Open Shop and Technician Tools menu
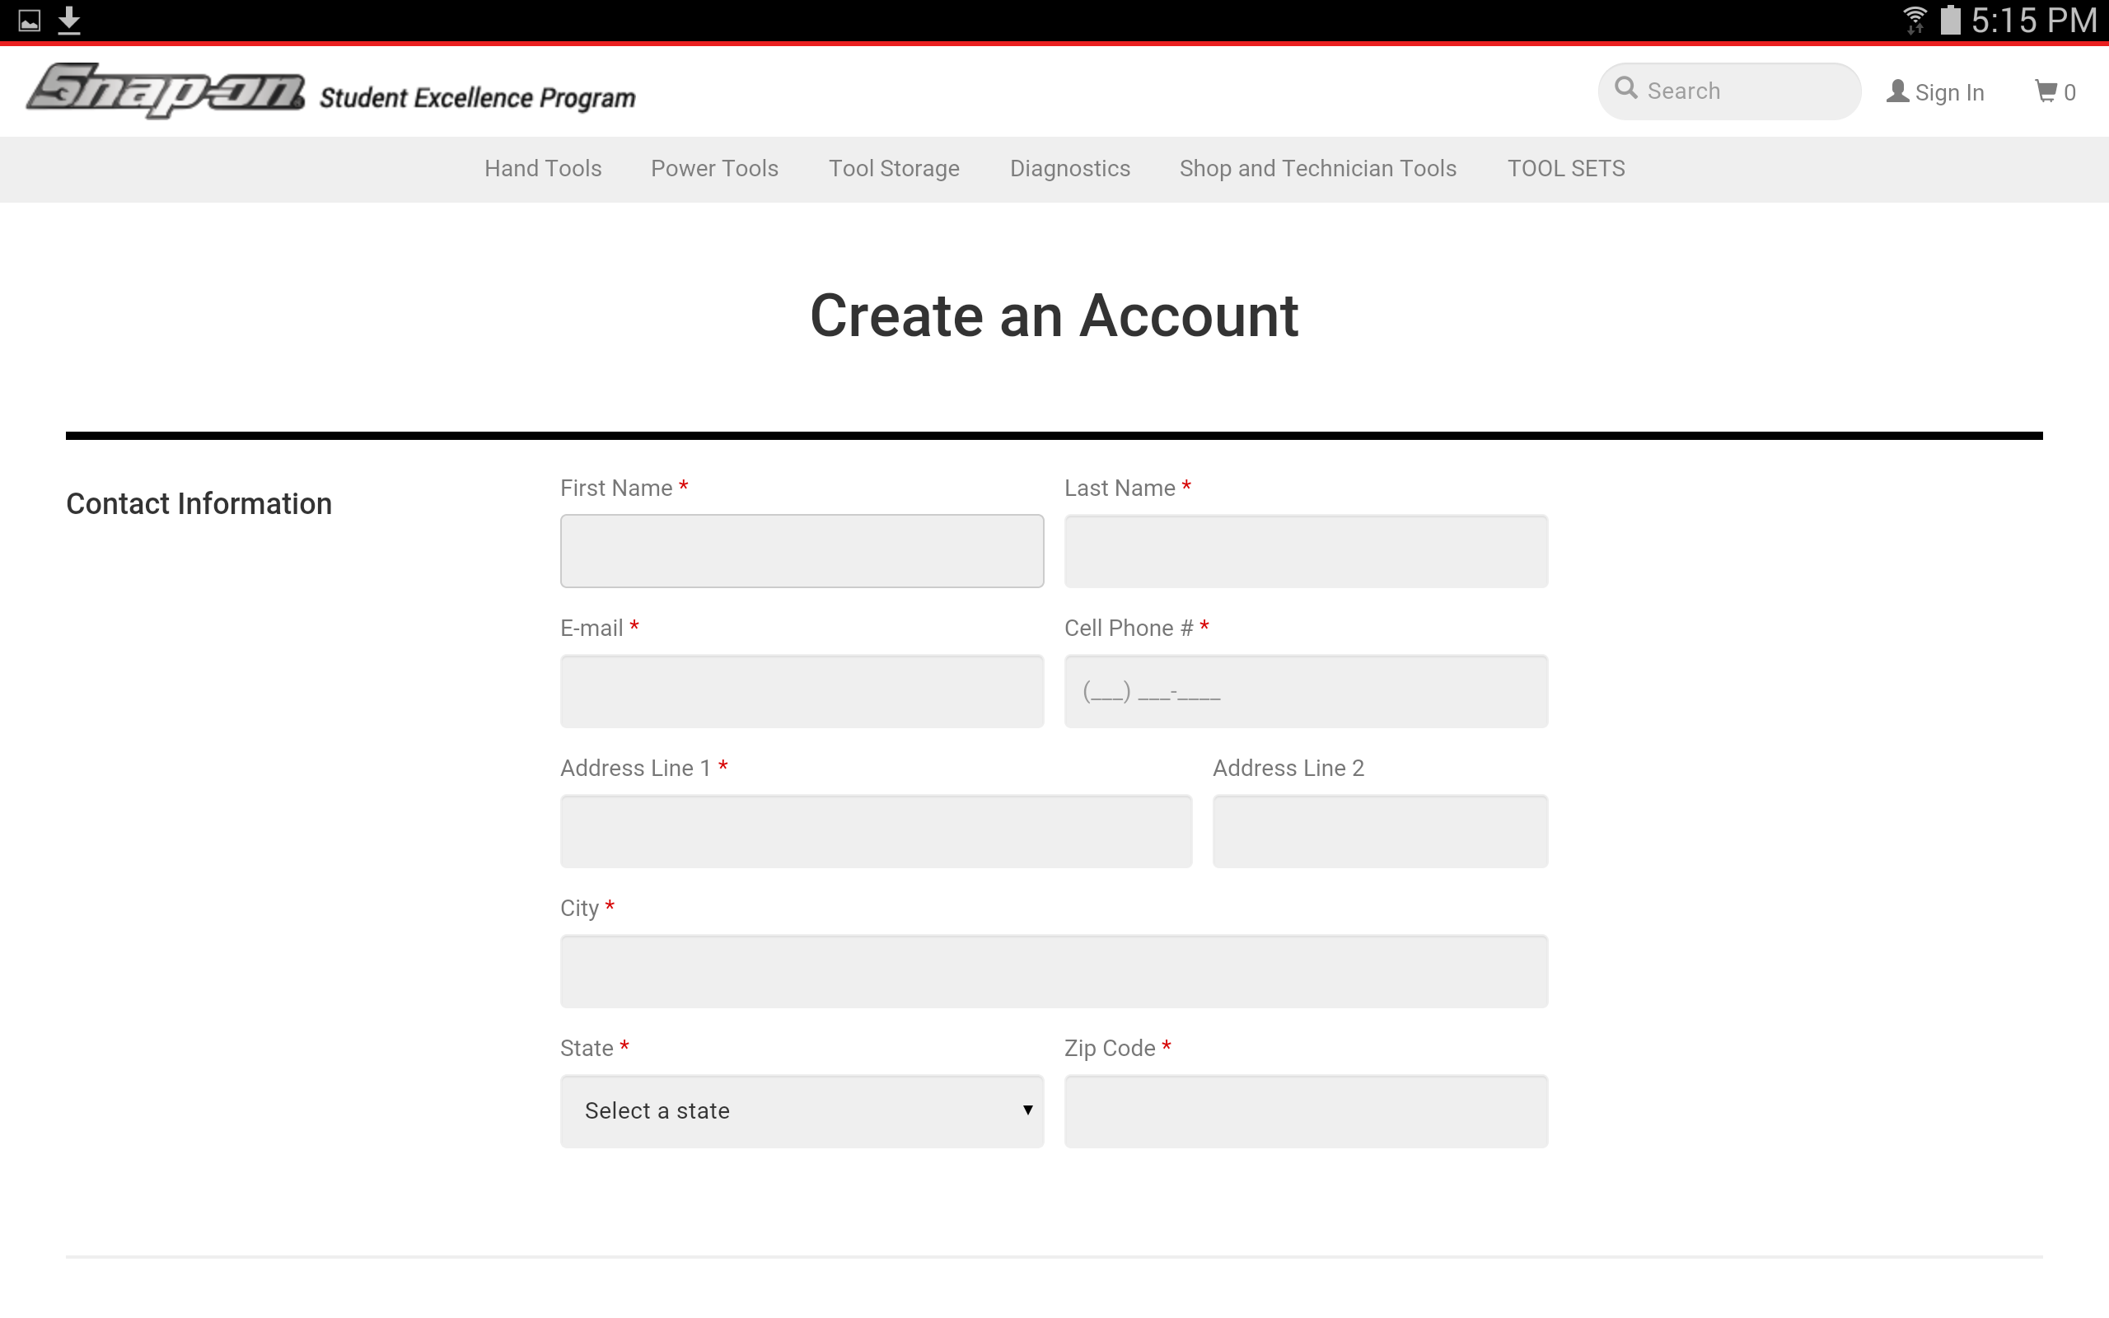This screenshot has height=1318, width=2109. (x=1316, y=168)
